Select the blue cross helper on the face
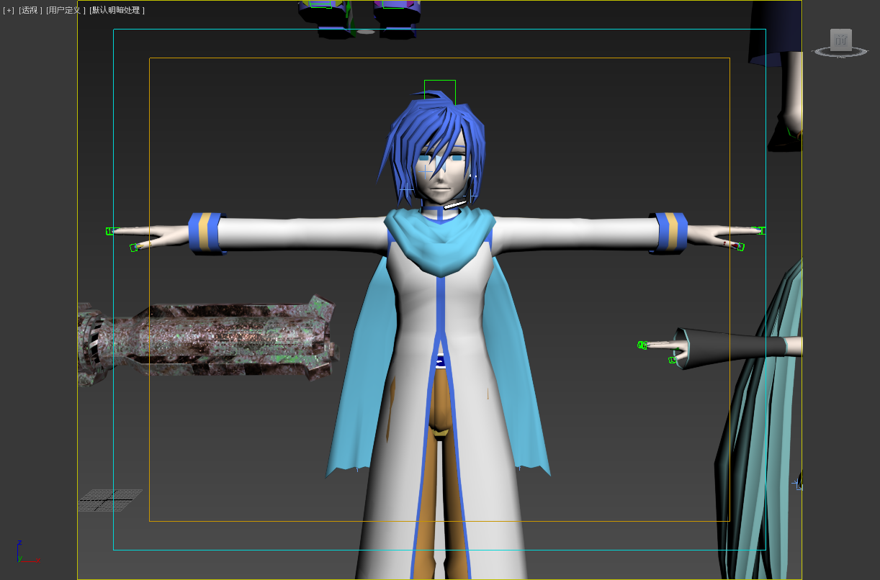The image size is (880, 580). click(428, 171)
